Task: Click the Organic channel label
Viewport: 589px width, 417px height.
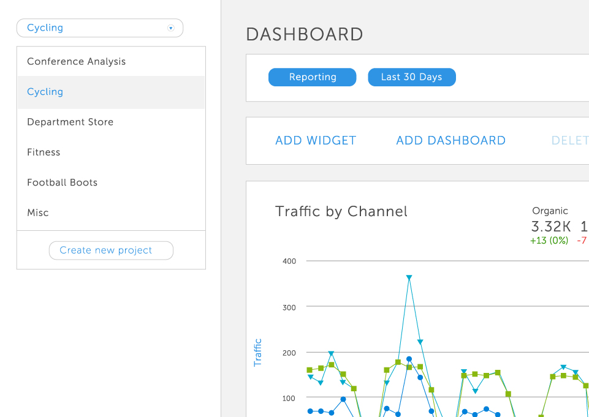Action: click(550, 211)
